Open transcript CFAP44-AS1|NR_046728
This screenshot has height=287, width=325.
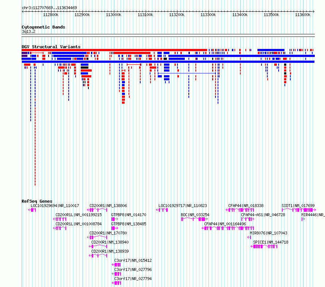(263, 215)
